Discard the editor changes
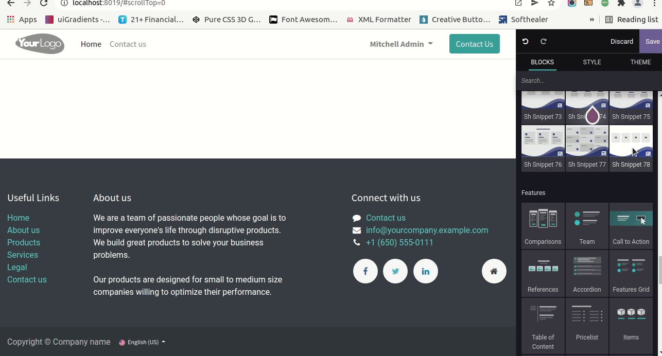The height and width of the screenshot is (356, 662). (622, 42)
